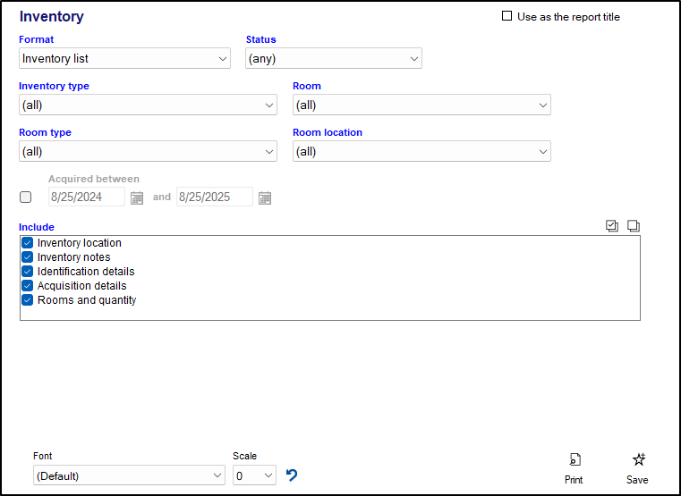Click the deselect all Include items icon

(634, 227)
